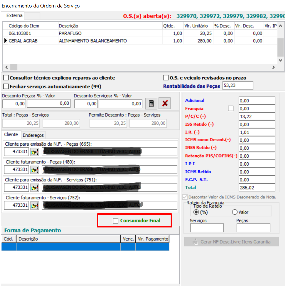Click the Rateio Peças input field
Viewport: 285px width, 286px height.
253,228
